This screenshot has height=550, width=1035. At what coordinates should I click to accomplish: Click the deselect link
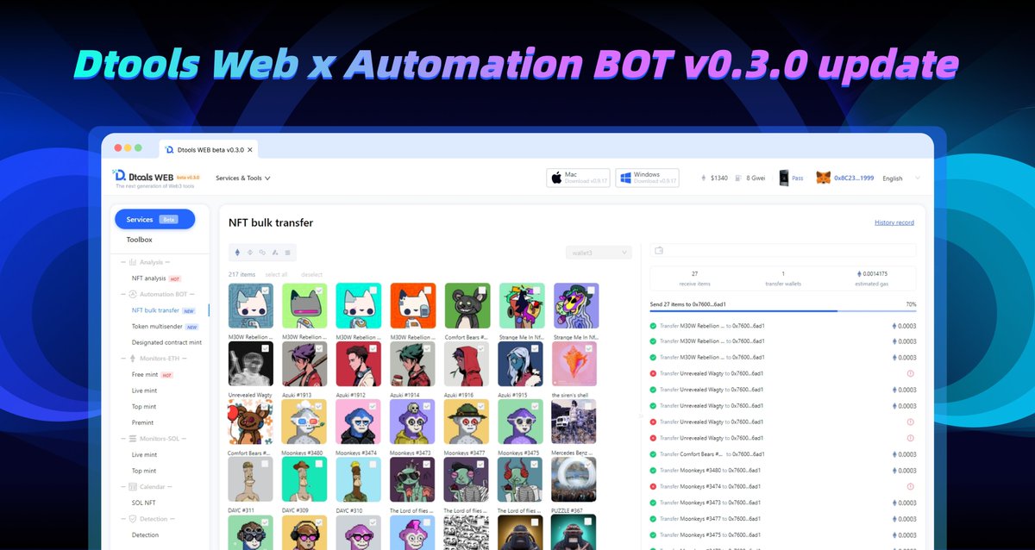(311, 274)
